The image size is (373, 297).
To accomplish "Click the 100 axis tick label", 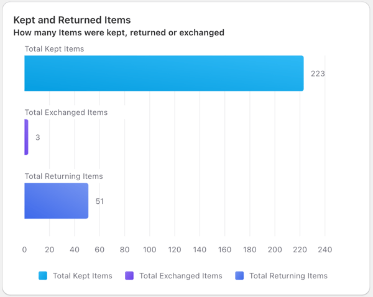I will click(150, 250).
